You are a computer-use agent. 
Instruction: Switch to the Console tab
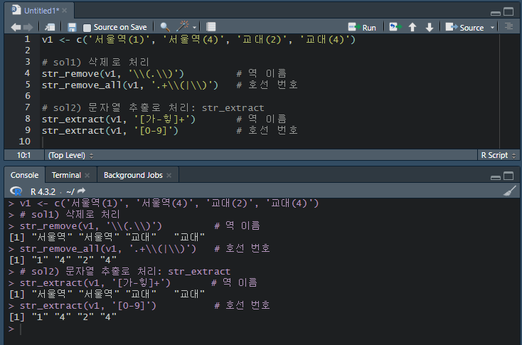(x=24, y=175)
